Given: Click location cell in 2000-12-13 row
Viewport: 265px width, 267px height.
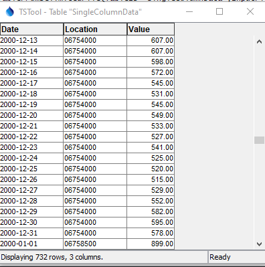Looking at the screenshot, I should [95, 40].
